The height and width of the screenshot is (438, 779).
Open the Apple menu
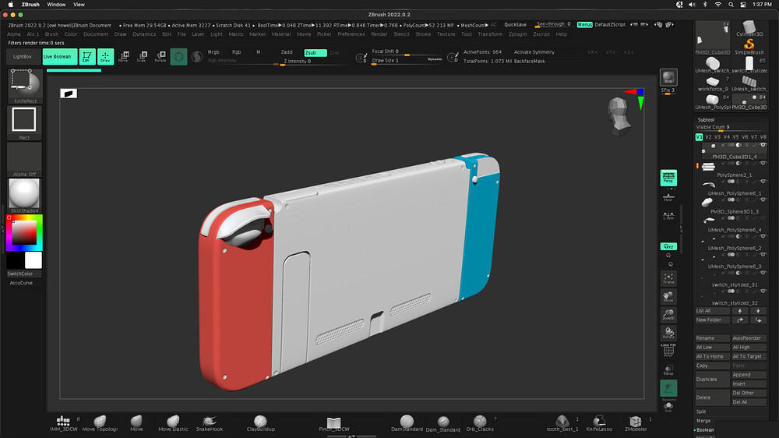point(10,5)
